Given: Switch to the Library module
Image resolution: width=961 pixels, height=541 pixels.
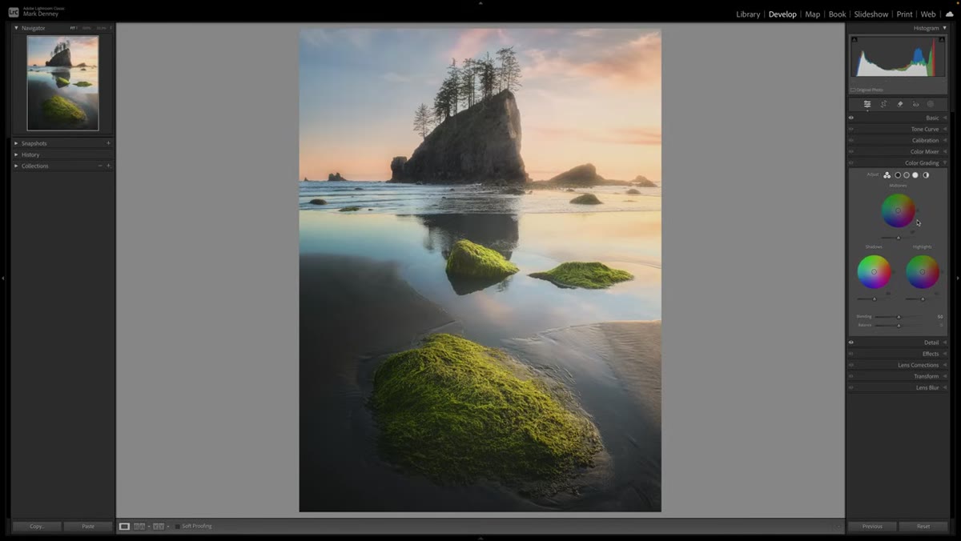Looking at the screenshot, I should [748, 14].
